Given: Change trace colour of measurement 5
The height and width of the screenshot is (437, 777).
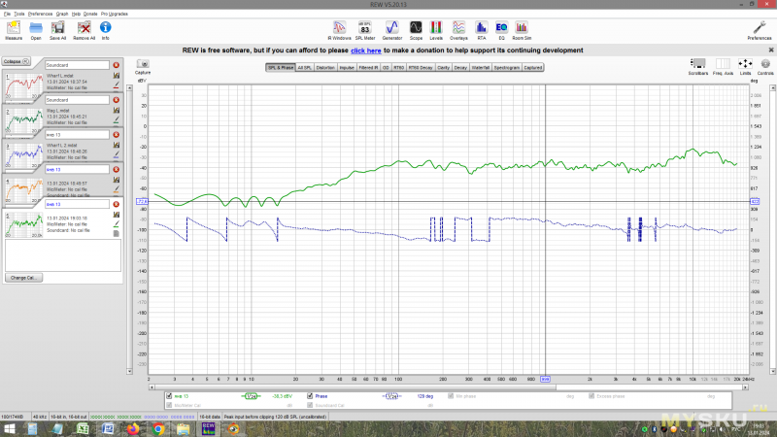Looking at the screenshot, I should 117,224.
